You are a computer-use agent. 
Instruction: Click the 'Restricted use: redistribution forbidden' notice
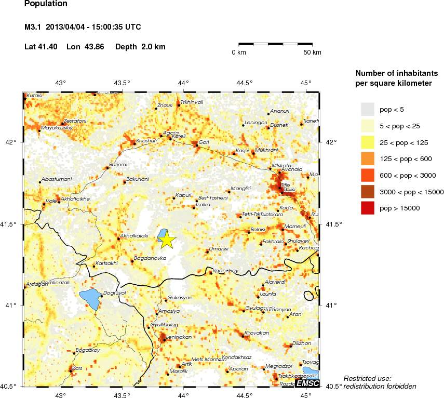pos(380,382)
